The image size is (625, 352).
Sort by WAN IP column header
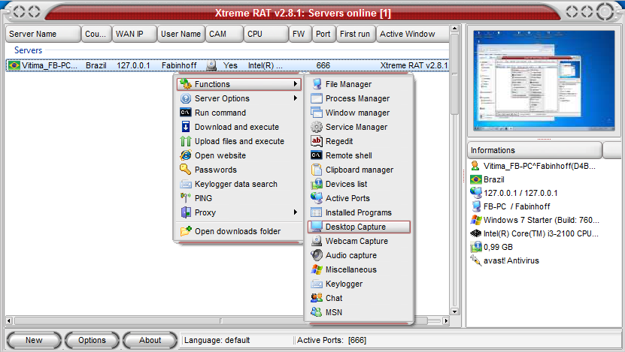134,34
